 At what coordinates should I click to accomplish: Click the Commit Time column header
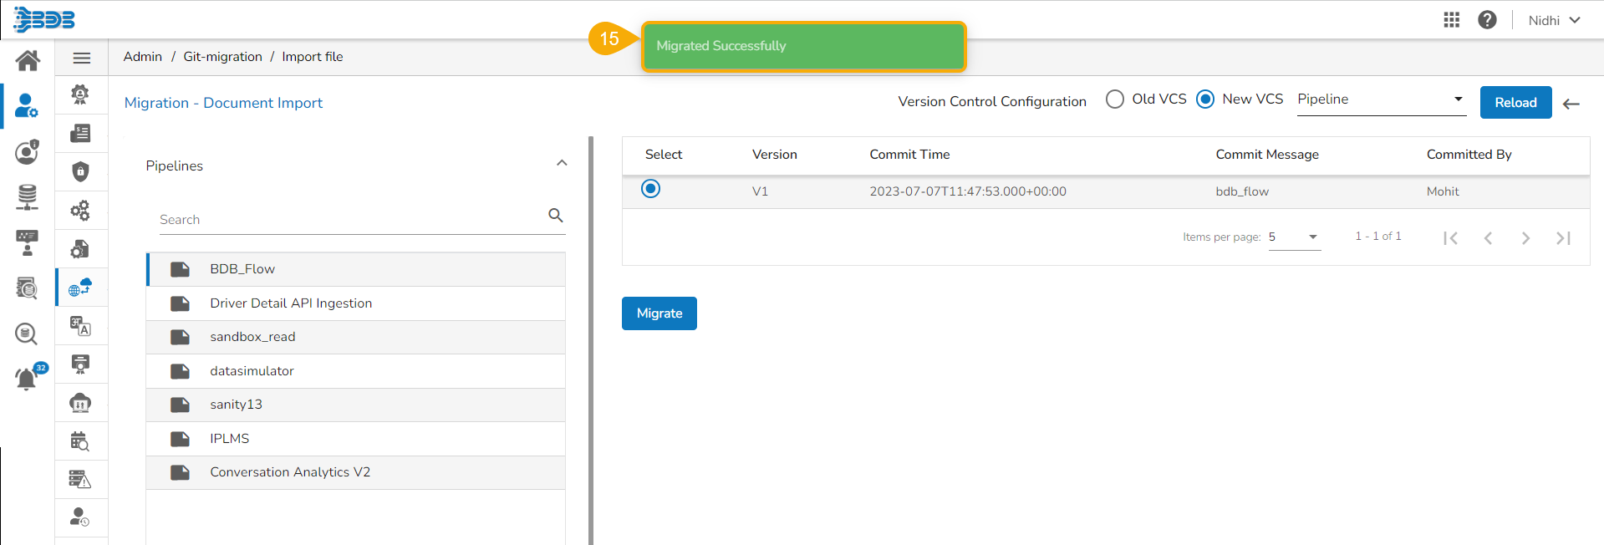[x=909, y=155]
